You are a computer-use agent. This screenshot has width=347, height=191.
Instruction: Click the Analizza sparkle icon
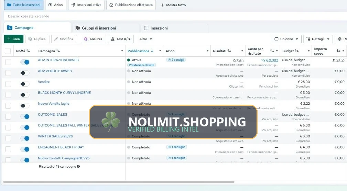tap(86, 39)
